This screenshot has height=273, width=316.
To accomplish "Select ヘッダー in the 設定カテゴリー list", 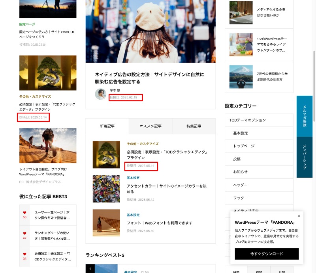I will coord(259,185).
